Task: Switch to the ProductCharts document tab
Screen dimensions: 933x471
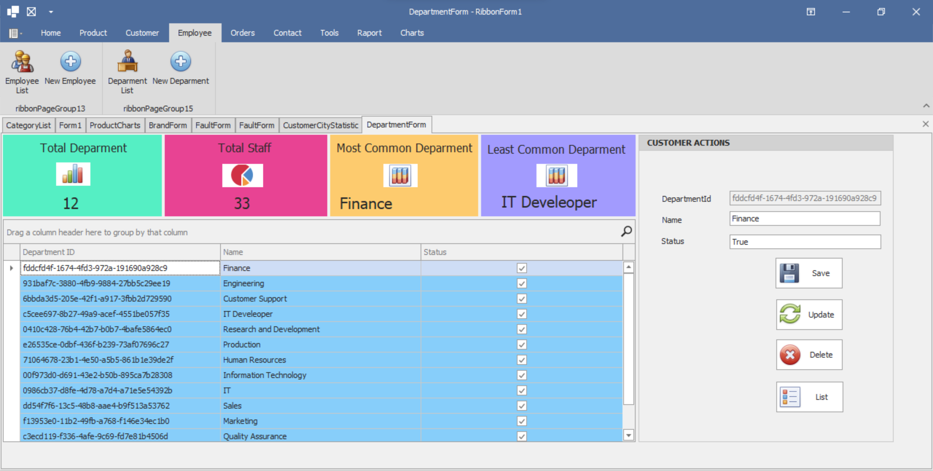Action: click(115, 125)
